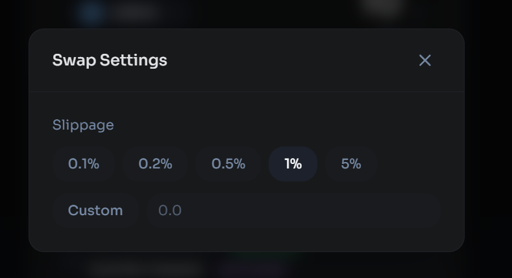512x278 pixels.
Task: Select the 0.2% pill next to 0.1%
Action: [155, 163]
